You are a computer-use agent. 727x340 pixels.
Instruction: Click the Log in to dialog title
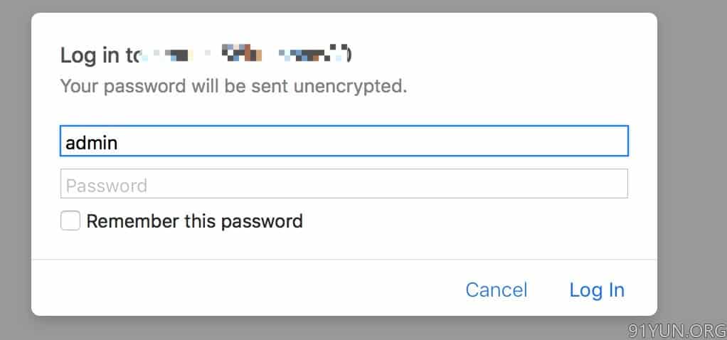click(206, 55)
